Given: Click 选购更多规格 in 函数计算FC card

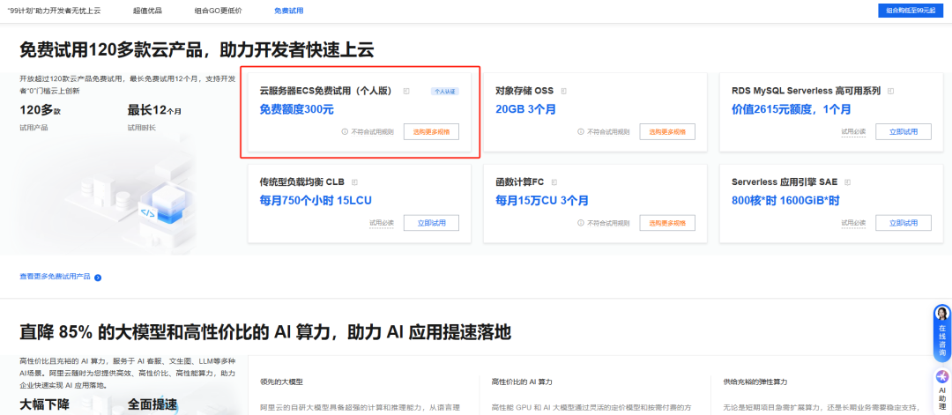Looking at the screenshot, I should point(667,223).
